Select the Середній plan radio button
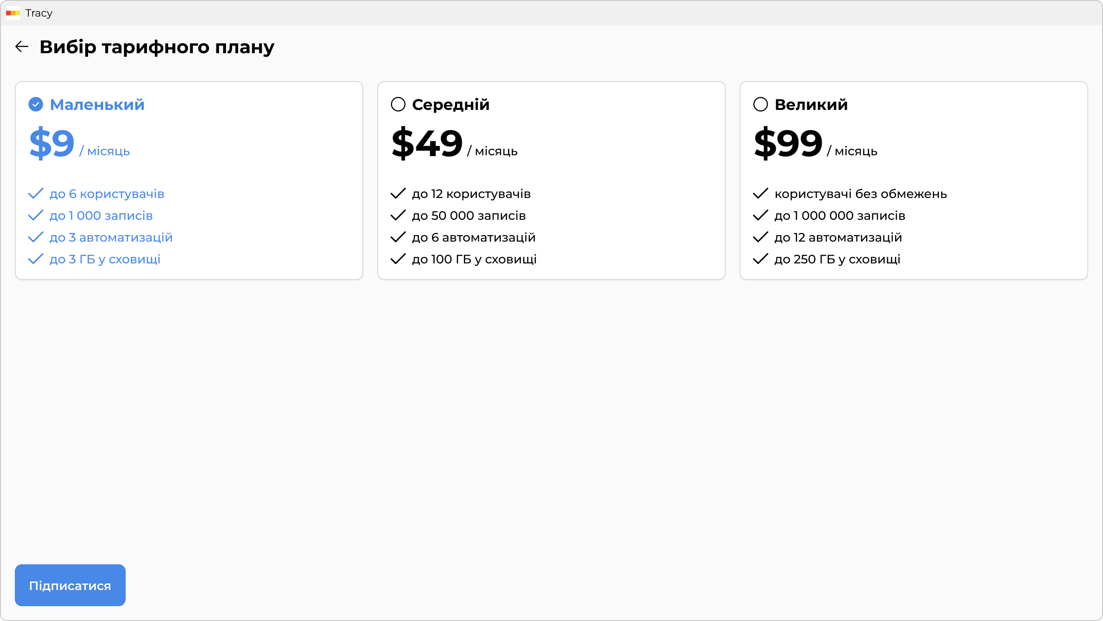The width and height of the screenshot is (1103, 621). point(398,105)
